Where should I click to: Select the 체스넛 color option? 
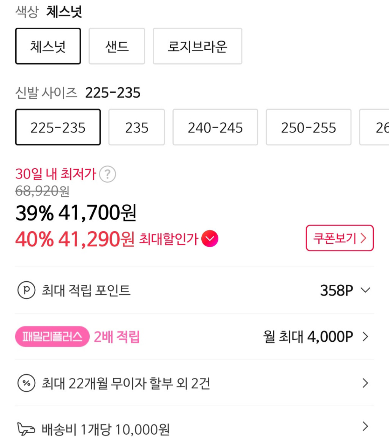pyautogui.click(x=48, y=46)
